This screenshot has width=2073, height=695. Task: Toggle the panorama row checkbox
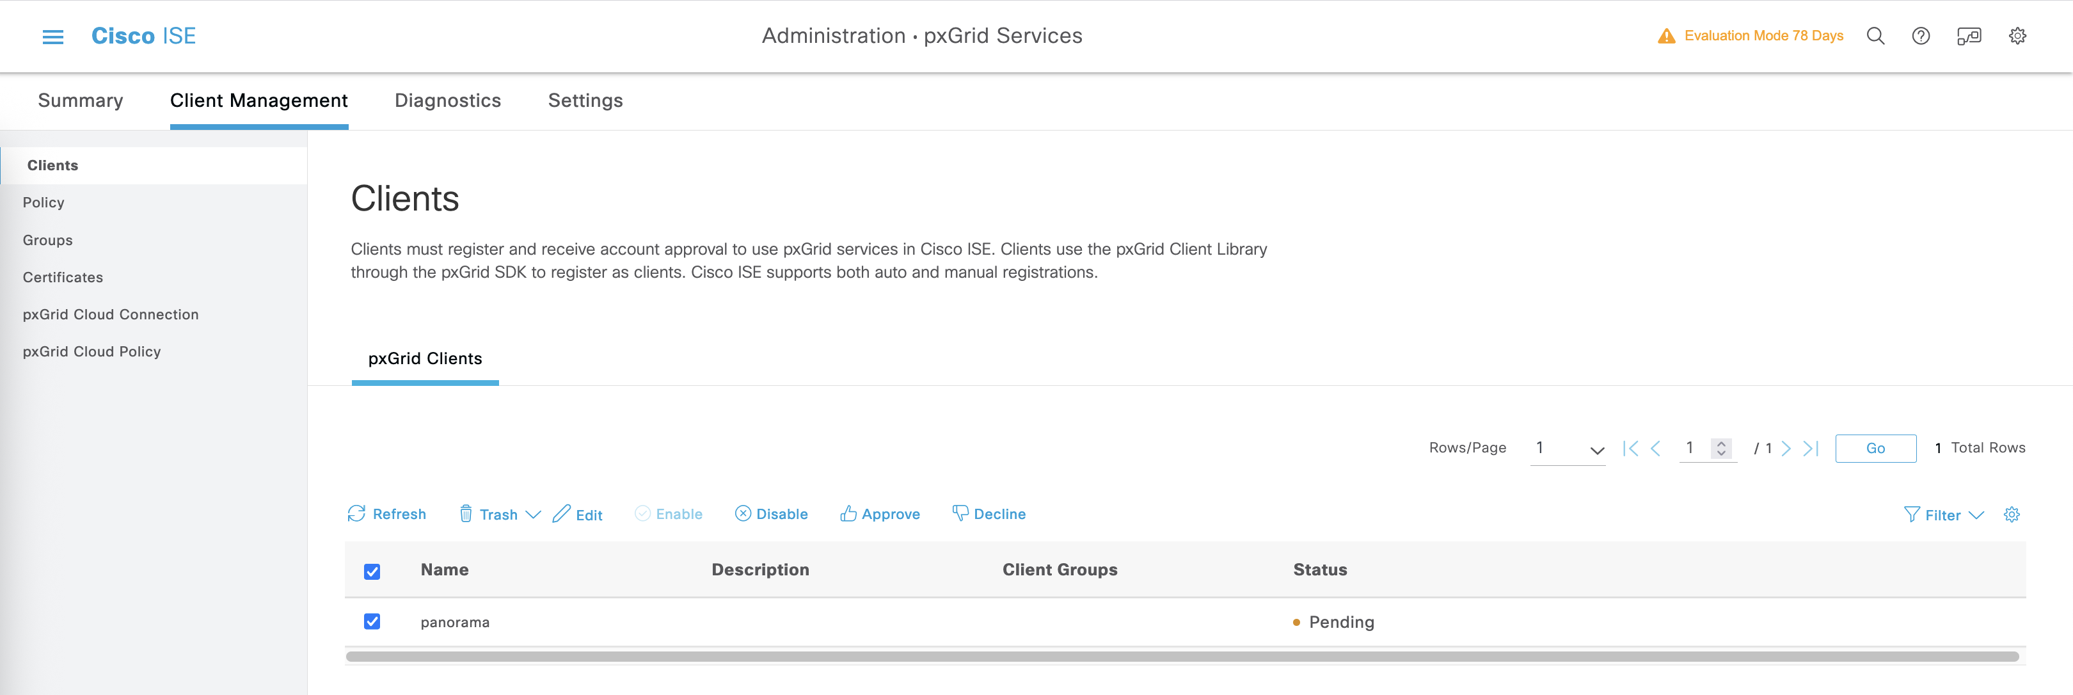pos(372,621)
